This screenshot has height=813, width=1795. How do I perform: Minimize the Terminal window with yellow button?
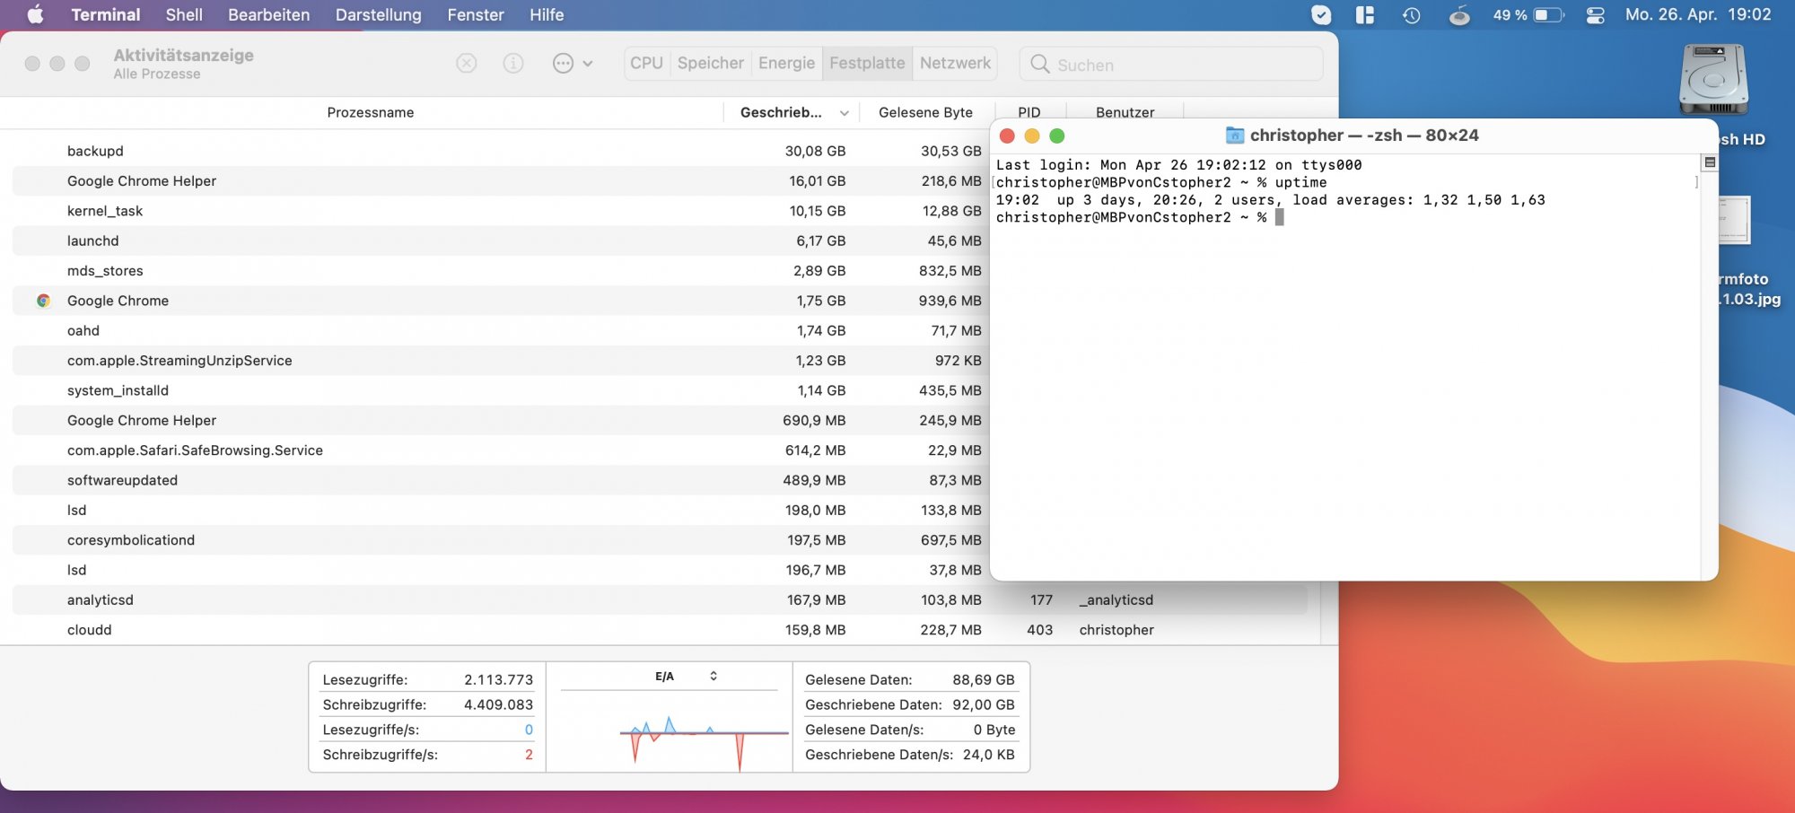(x=1032, y=135)
